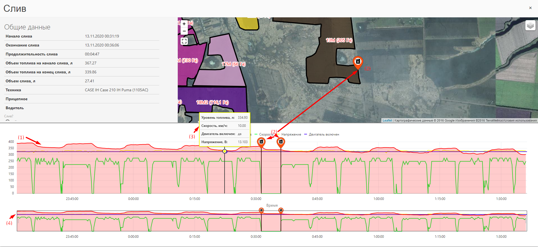538x247 pixels.
Task: Click the second fuel canister marker on the chart
Action: click(x=281, y=142)
